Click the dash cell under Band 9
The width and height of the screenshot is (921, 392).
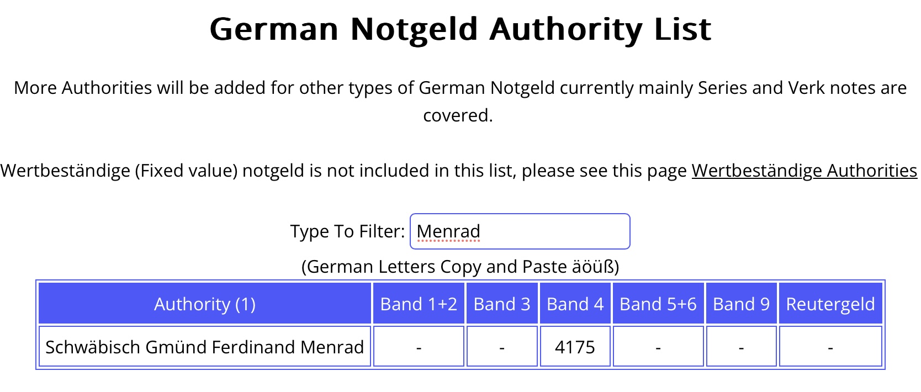pyautogui.click(x=741, y=347)
